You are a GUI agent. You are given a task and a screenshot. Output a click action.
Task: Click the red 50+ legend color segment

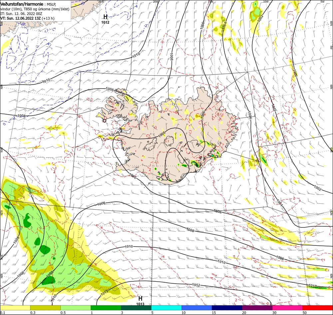318,308
